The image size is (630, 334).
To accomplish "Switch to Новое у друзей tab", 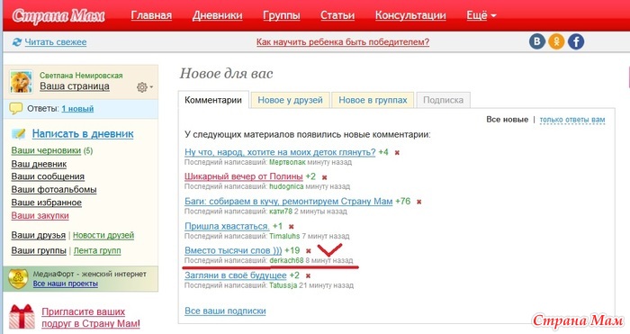I will coord(290,100).
